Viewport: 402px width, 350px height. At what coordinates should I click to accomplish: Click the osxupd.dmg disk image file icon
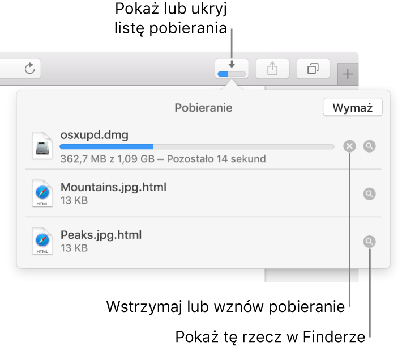coord(42,146)
